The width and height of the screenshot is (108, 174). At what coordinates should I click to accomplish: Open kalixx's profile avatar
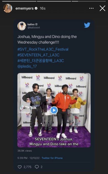click(x=22, y=26)
